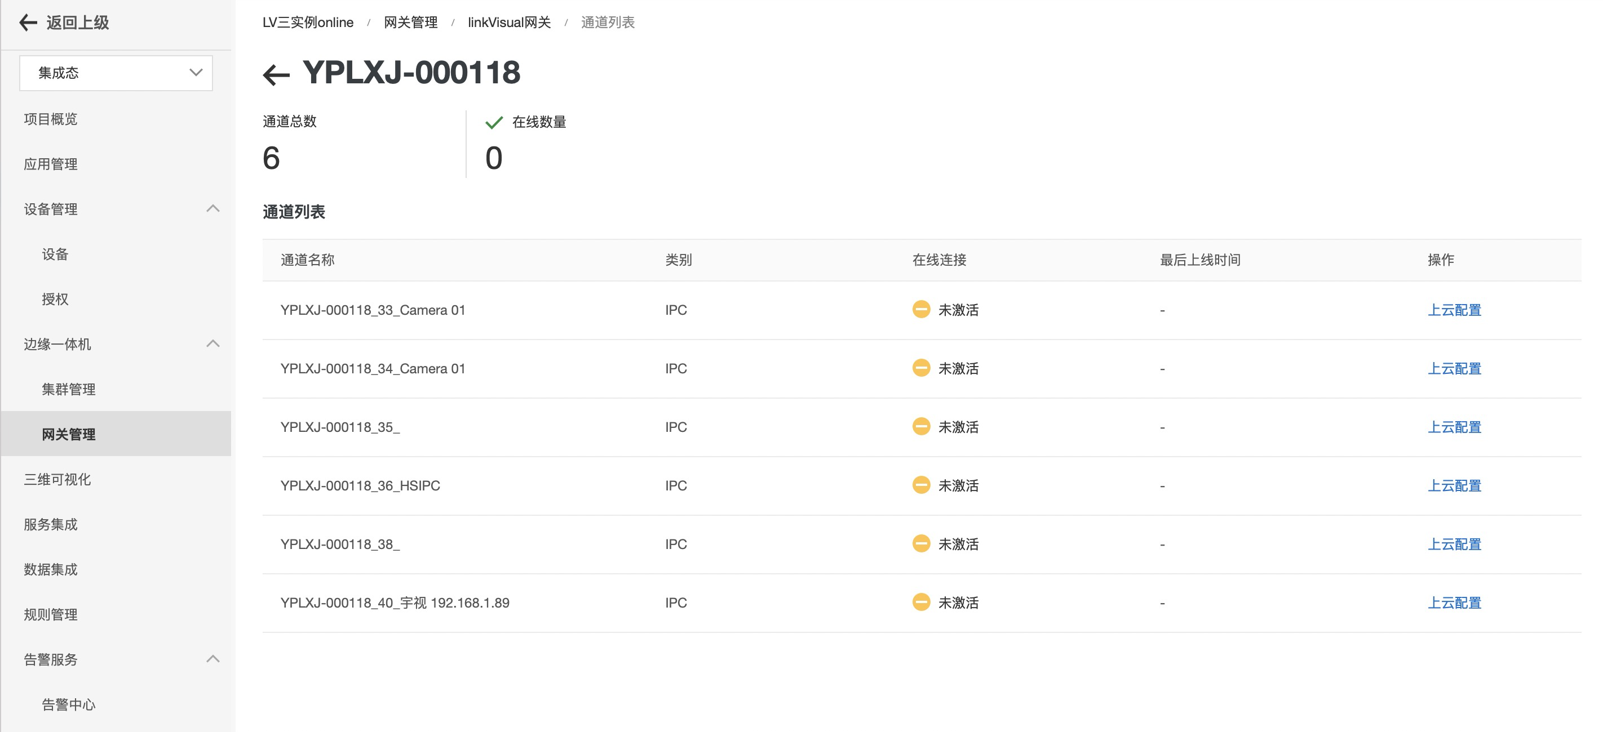Click the 未激活 status icon for YPLXJ-000118_36_HSIPC
Viewport: 1603px width, 732px height.
coord(921,484)
